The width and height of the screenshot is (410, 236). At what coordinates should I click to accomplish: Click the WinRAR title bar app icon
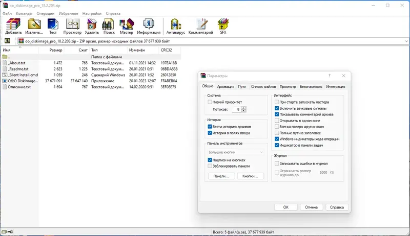(5, 5)
